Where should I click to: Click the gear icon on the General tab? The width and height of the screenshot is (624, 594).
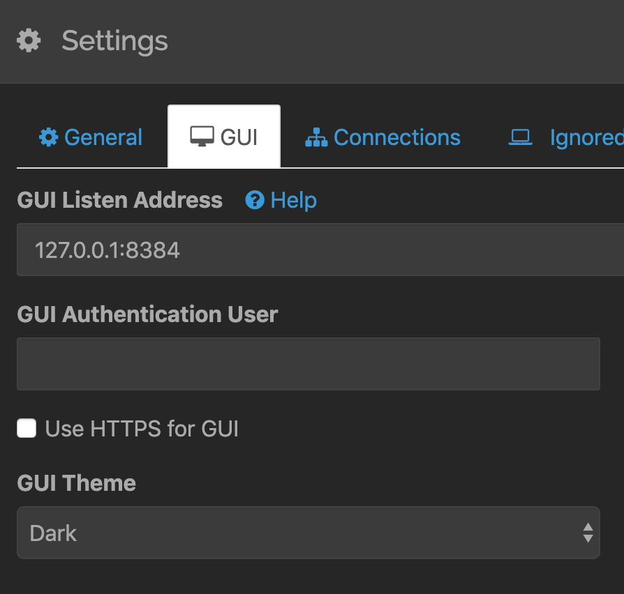[47, 137]
